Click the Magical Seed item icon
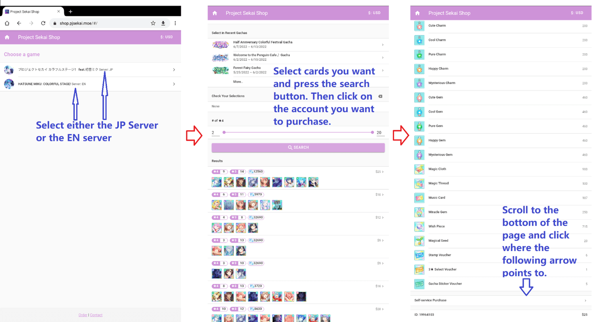 click(420, 241)
